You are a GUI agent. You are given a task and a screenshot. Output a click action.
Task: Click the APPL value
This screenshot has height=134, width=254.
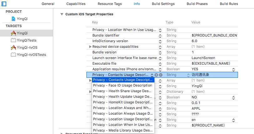196,108
